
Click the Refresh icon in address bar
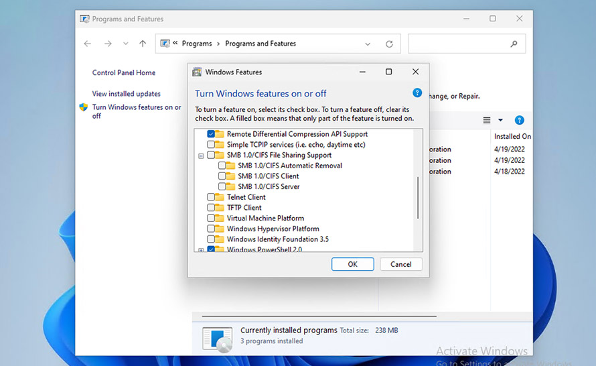click(x=389, y=44)
